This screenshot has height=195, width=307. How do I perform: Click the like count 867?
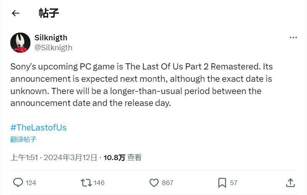[x=167, y=183]
